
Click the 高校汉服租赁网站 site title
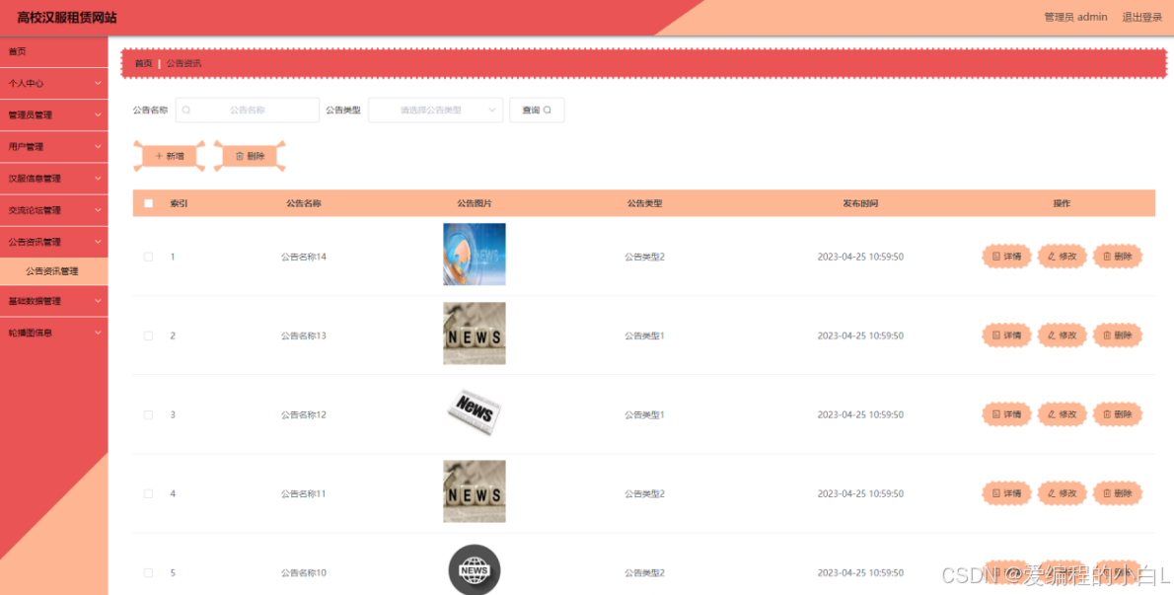[67, 17]
